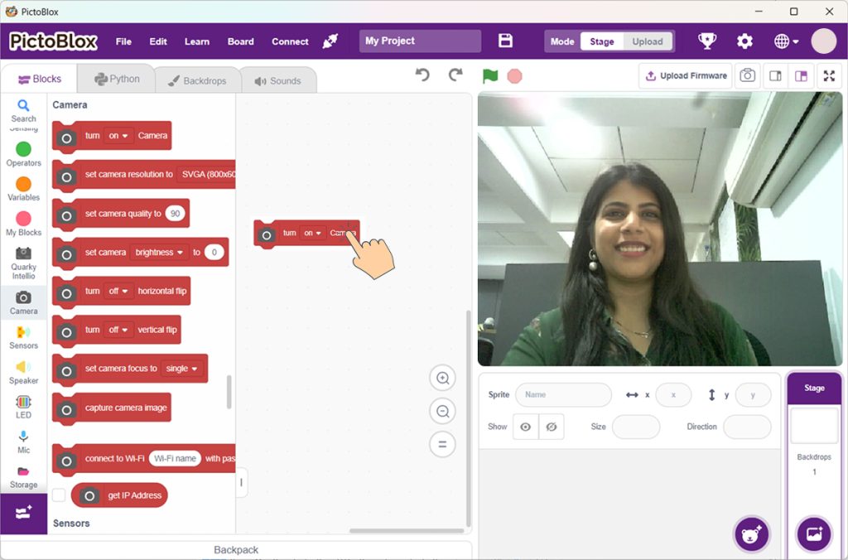
Task: Open settings gear icon in header
Action: pos(744,41)
